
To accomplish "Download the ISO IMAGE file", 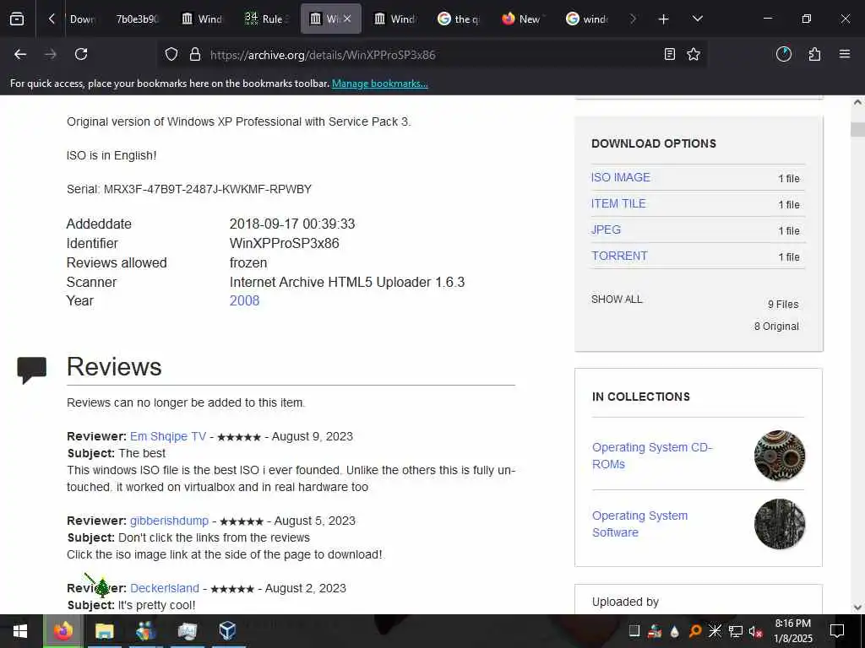I will 621,177.
